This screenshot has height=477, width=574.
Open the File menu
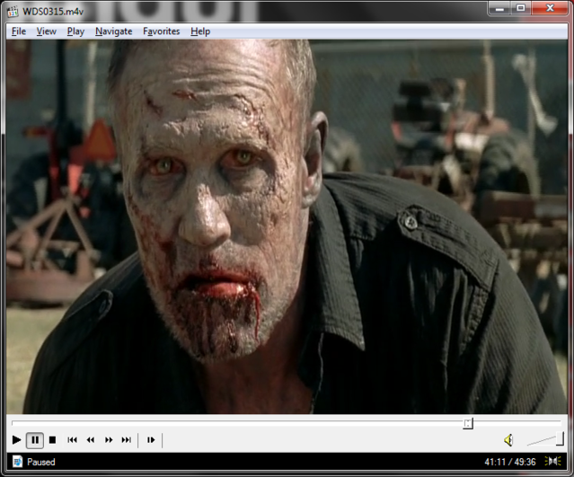click(x=19, y=31)
